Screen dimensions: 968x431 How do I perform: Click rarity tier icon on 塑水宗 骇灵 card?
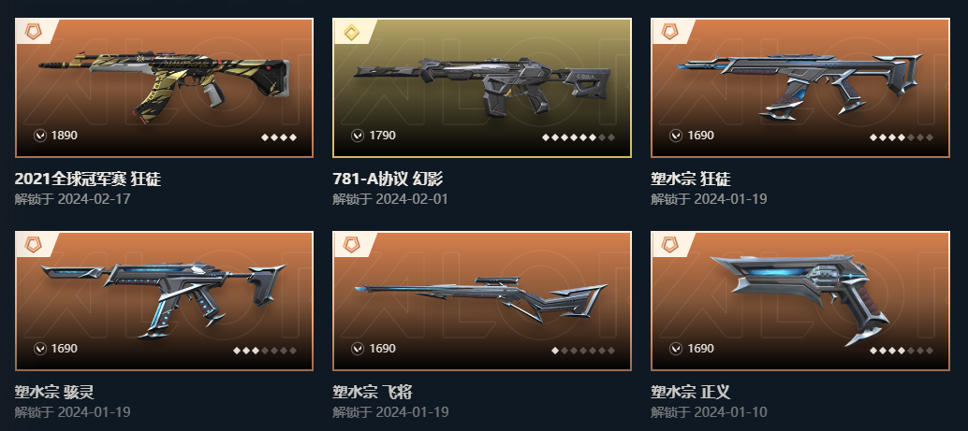coord(34,245)
